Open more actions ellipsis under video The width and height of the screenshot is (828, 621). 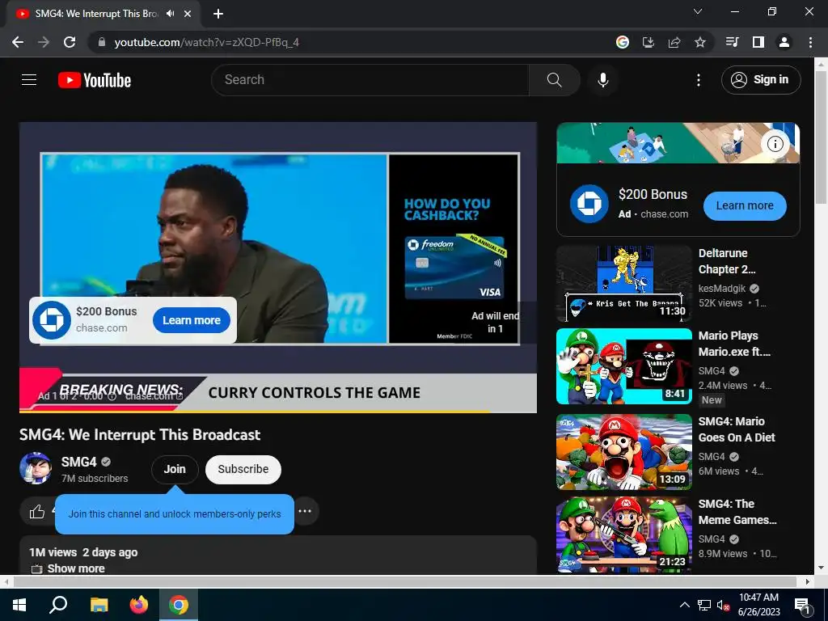[x=305, y=511]
